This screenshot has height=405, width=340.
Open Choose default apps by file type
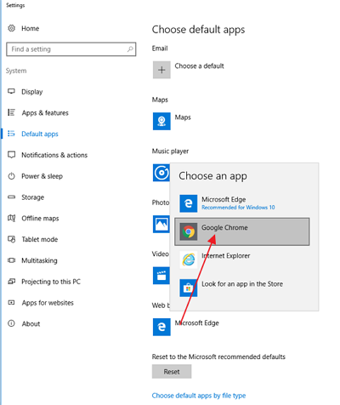click(199, 396)
